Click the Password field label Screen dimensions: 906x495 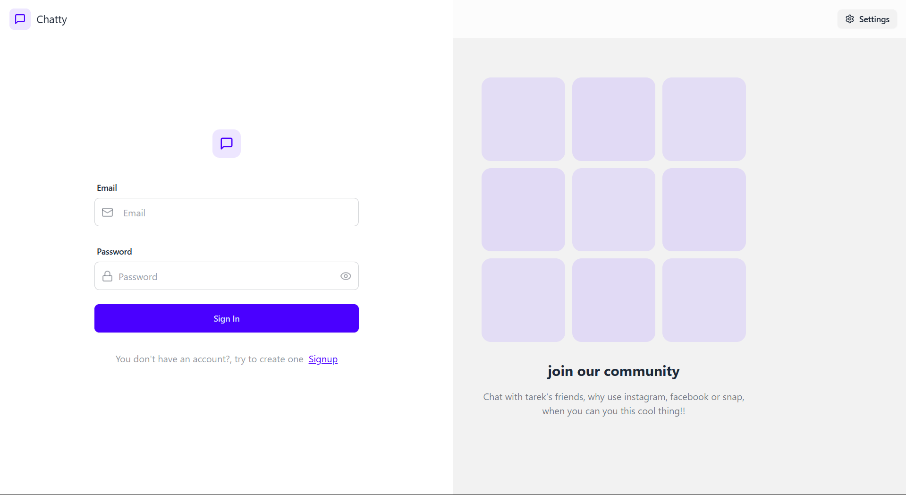click(114, 251)
